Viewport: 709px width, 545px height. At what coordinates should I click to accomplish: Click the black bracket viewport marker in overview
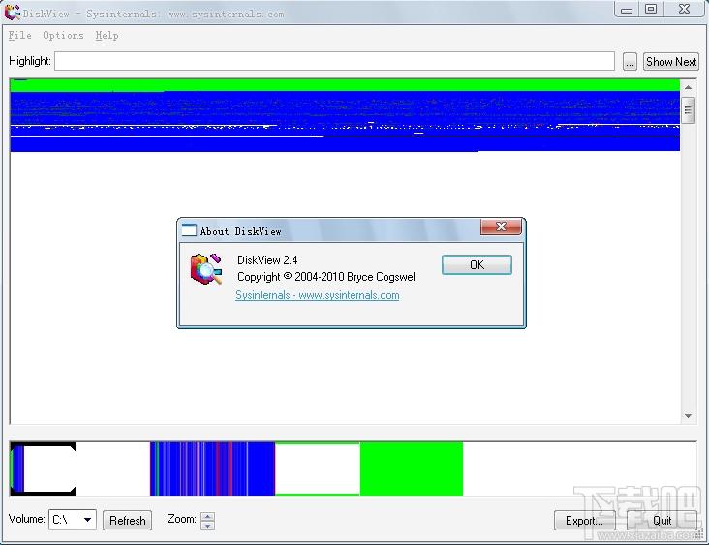click(43, 469)
